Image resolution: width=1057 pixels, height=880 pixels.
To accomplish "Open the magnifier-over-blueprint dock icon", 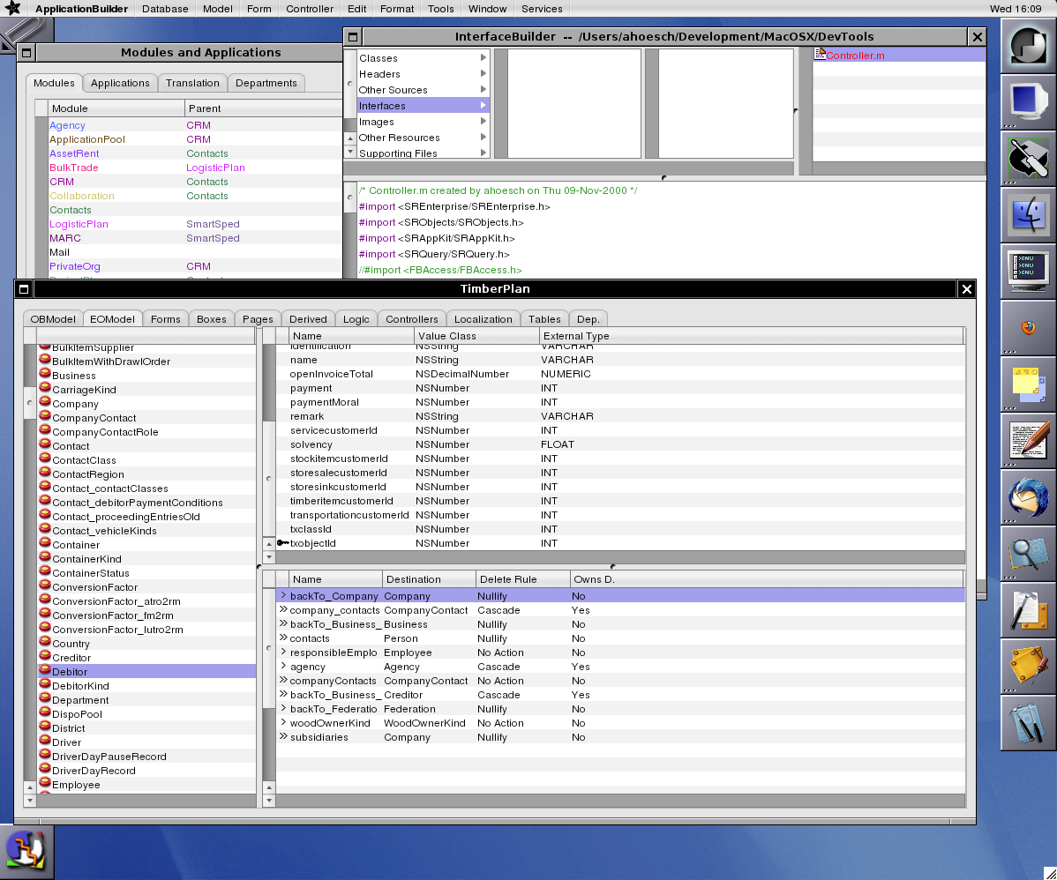I will (x=1028, y=555).
